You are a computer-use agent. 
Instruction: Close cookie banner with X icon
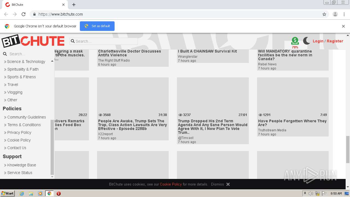(x=228, y=184)
